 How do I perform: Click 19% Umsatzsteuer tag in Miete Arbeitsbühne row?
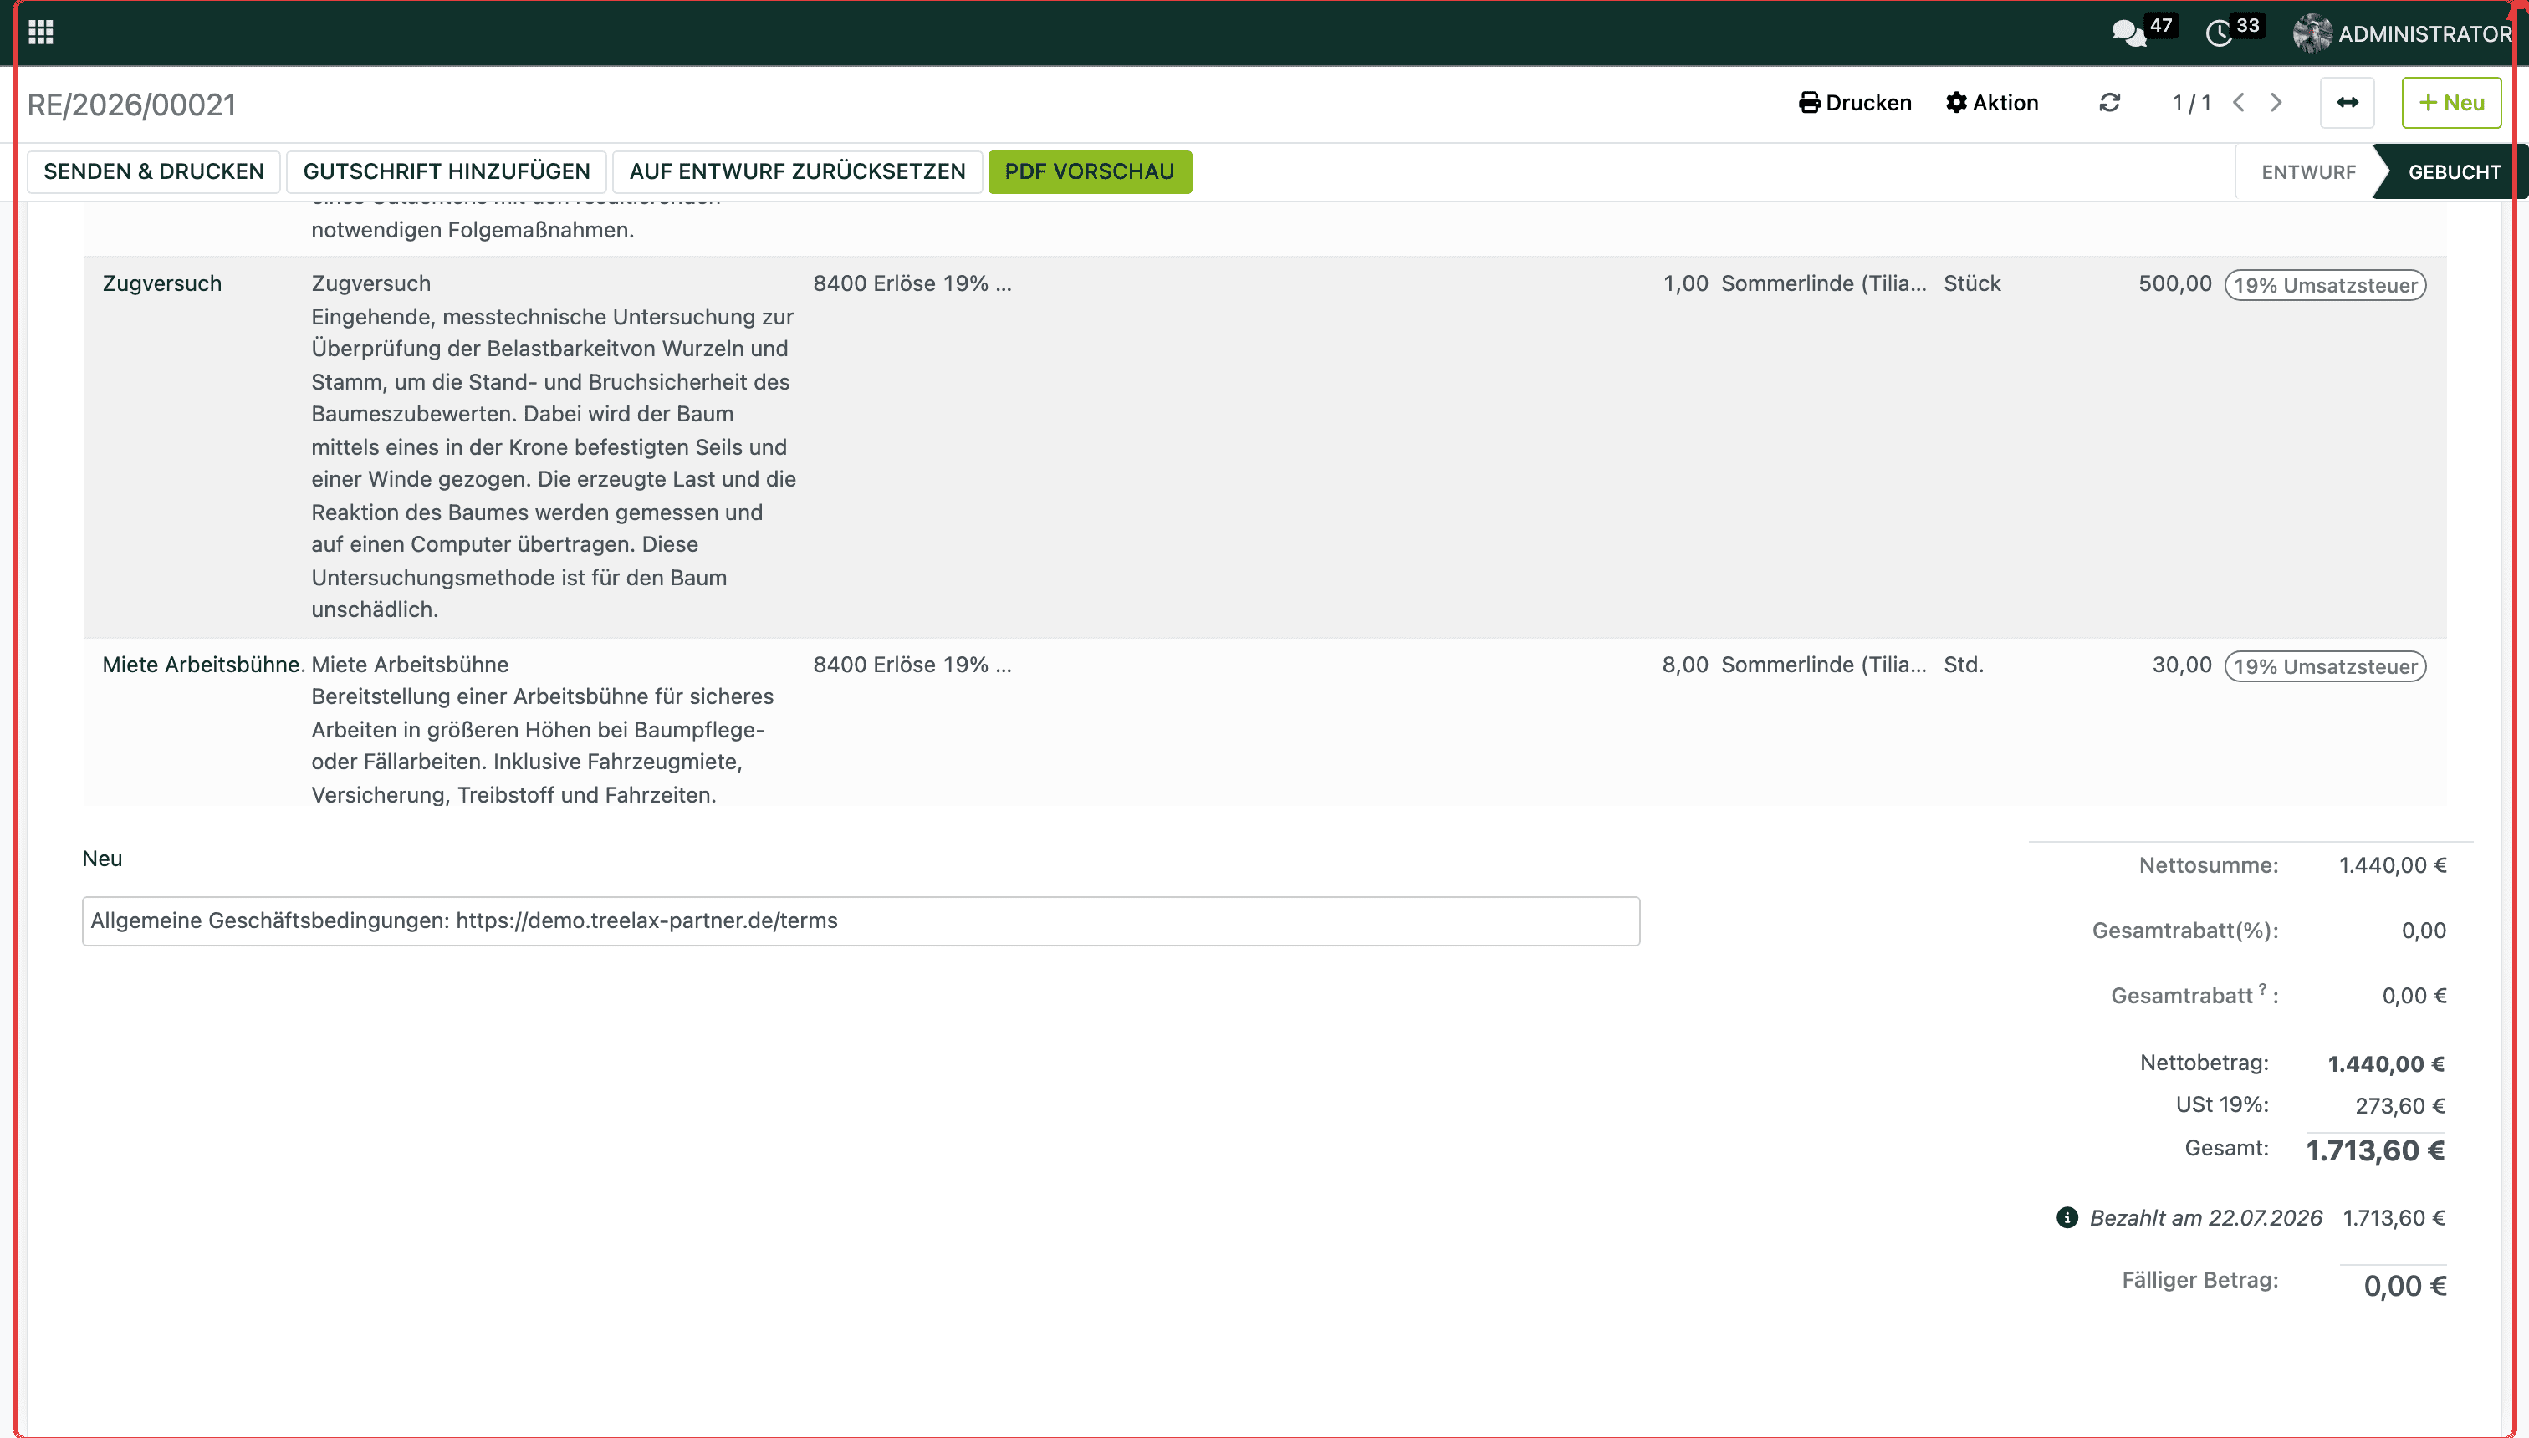pyautogui.click(x=2324, y=666)
